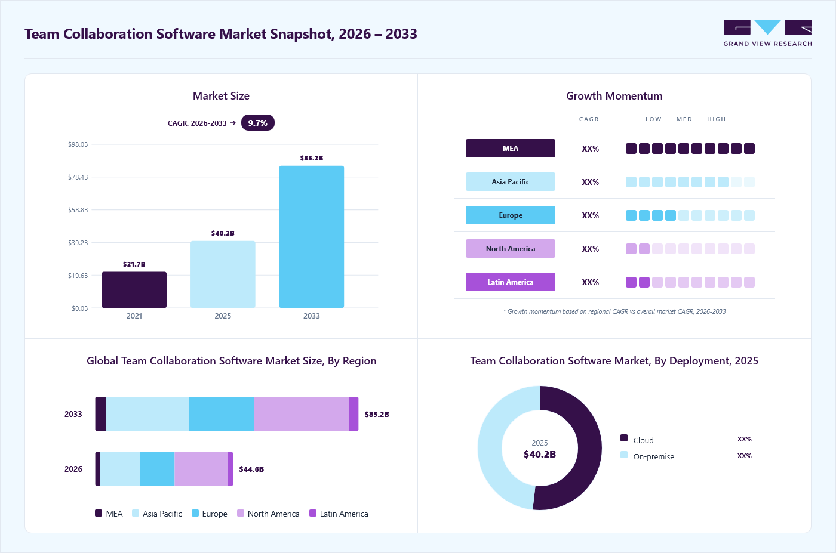Click the MED column header
This screenshot has height=553, width=836.
click(684, 119)
